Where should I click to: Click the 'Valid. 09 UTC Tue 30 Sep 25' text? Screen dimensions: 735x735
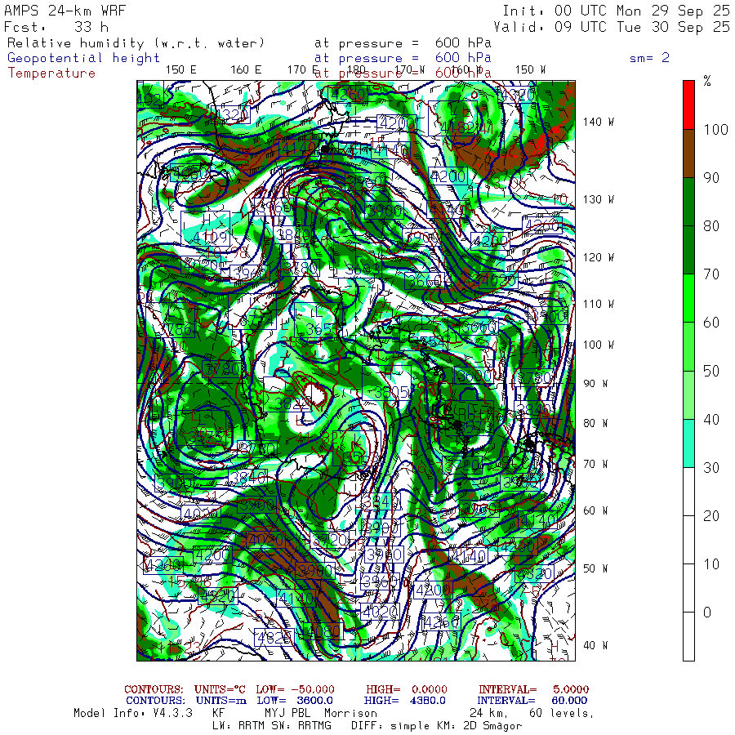point(616,27)
